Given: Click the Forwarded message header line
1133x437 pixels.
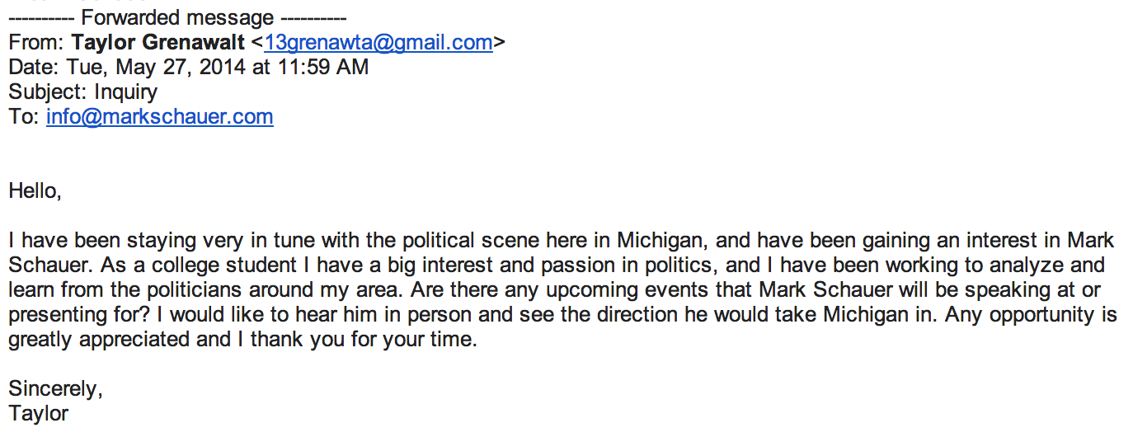Looking at the screenshot, I should (x=177, y=17).
